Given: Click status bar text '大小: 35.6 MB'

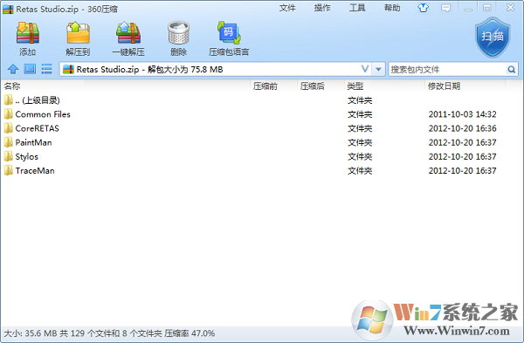Looking at the screenshot, I should coord(31,333).
